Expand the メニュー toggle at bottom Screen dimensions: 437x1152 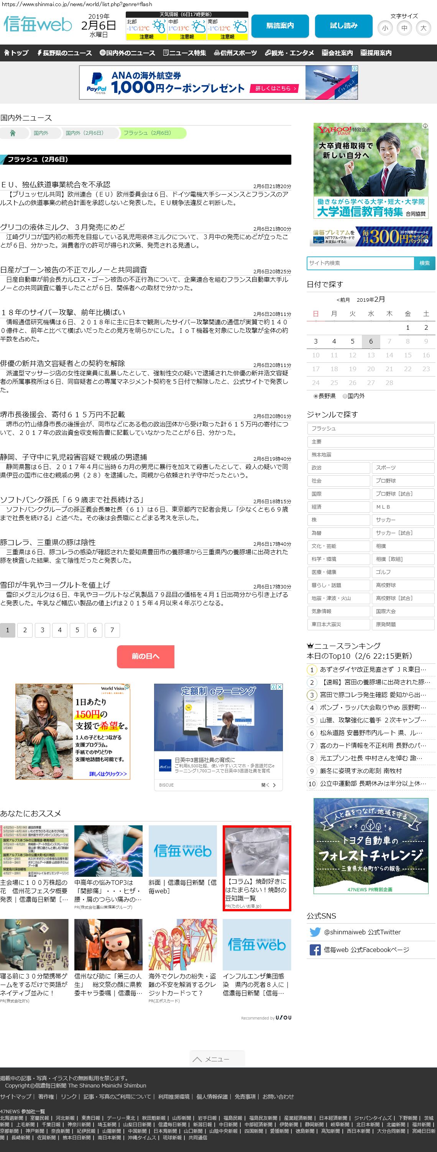coord(217,1059)
